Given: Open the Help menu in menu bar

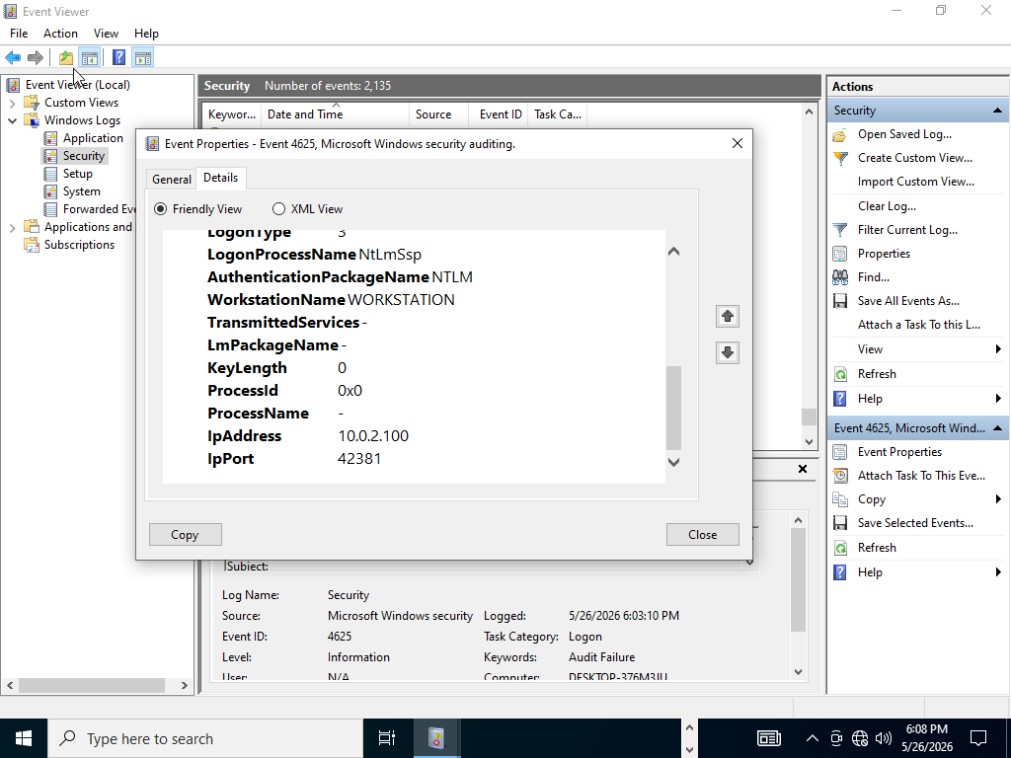Looking at the screenshot, I should (146, 34).
